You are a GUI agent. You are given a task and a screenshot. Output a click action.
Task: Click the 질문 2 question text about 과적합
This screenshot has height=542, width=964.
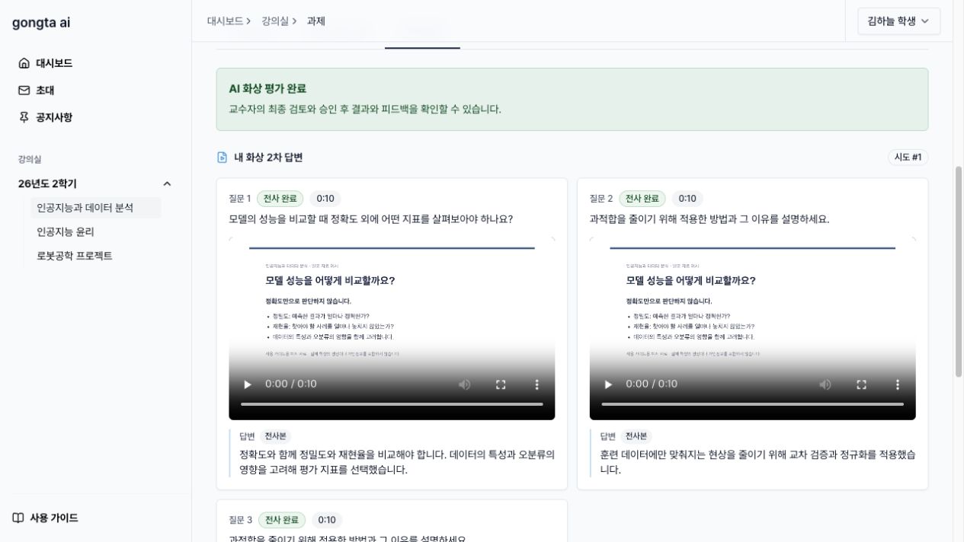pyautogui.click(x=709, y=219)
